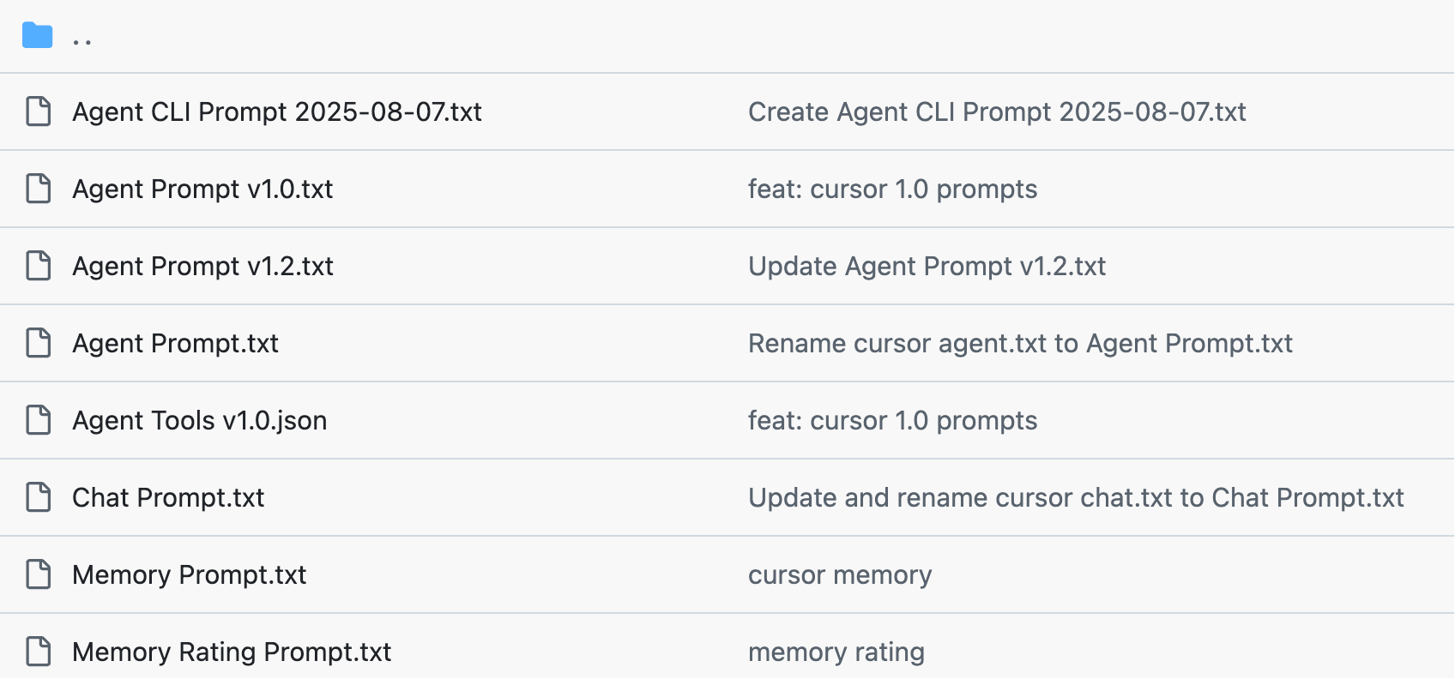
Task: Go up to parent directory via double-dot link
Action: coord(82,38)
